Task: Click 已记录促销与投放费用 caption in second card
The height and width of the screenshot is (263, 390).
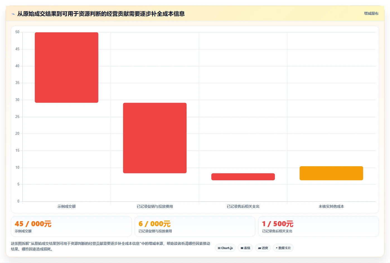Action: click(155, 231)
